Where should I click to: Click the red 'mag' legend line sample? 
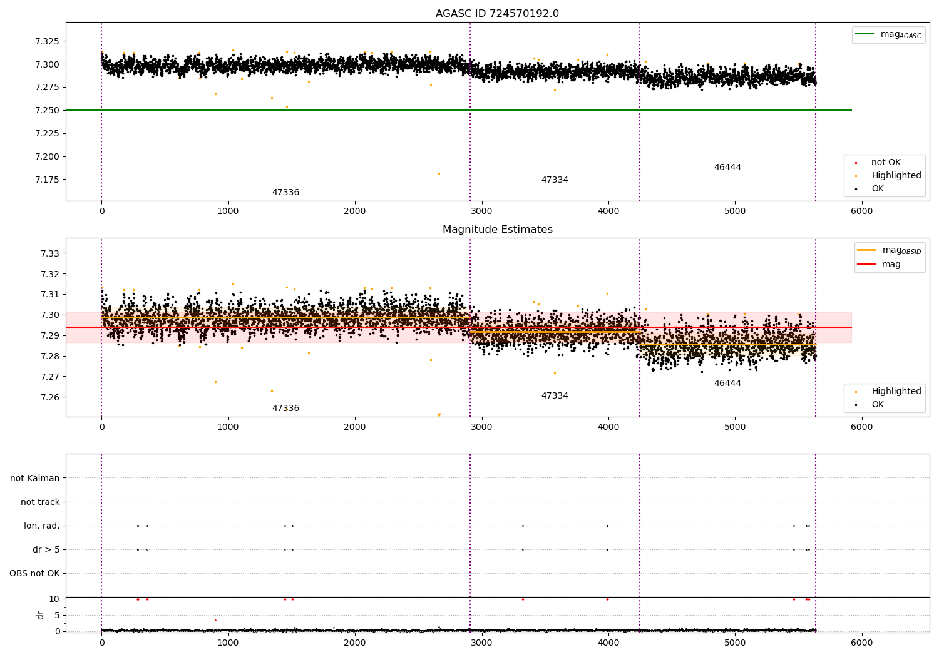[x=866, y=265]
